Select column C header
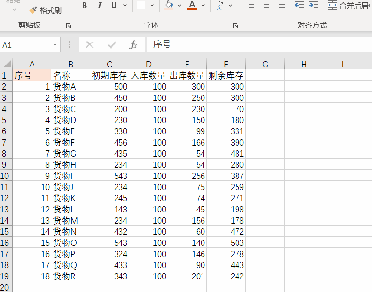Image resolution: width=372 pixels, height=292 pixels. (x=109, y=64)
